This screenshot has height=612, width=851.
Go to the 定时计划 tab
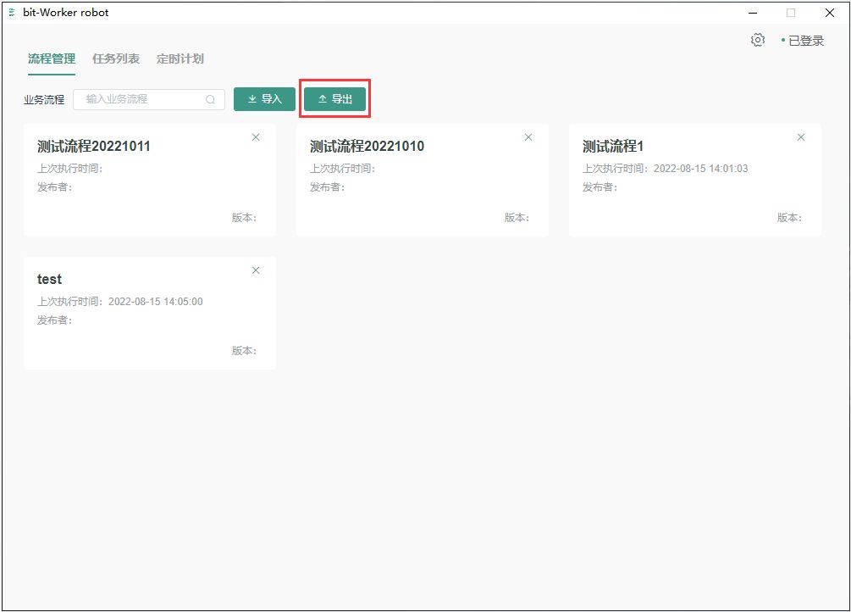180,59
